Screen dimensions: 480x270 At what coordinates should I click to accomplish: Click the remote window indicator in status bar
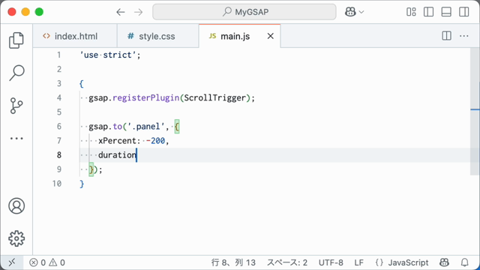[12, 262]
